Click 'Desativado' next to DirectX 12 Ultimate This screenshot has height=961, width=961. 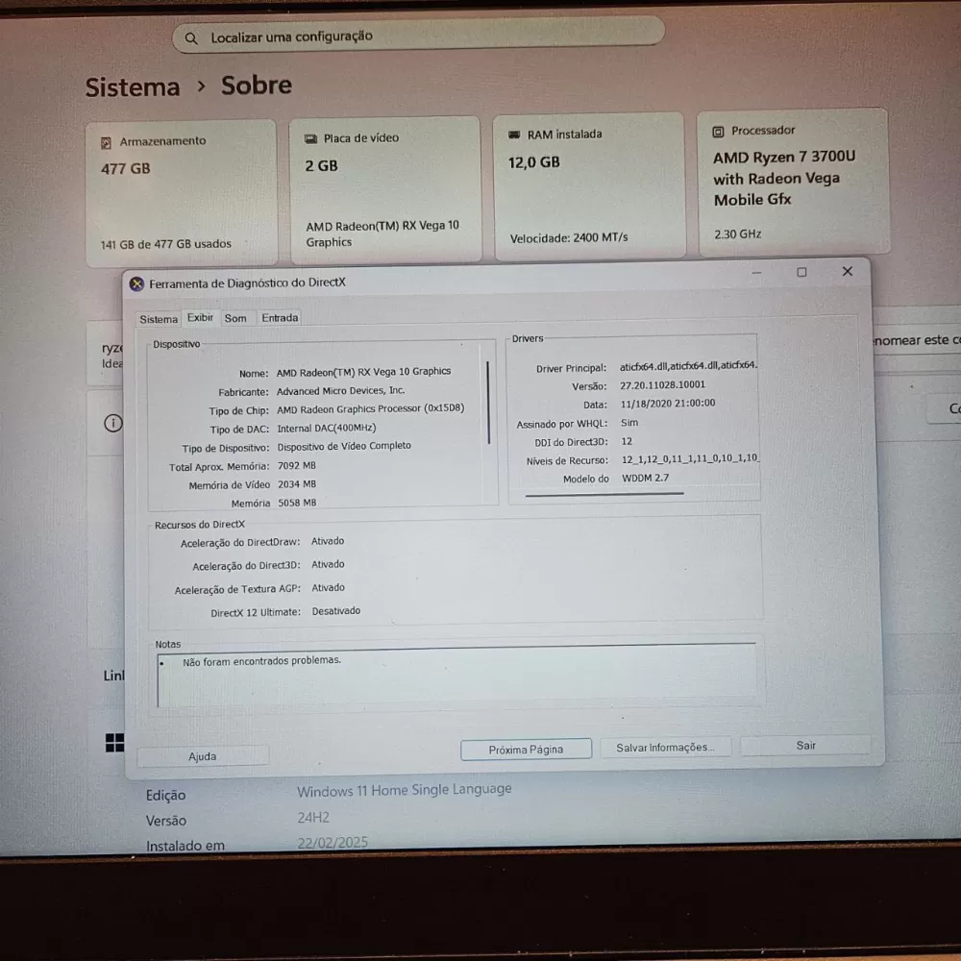click(335, 611)
